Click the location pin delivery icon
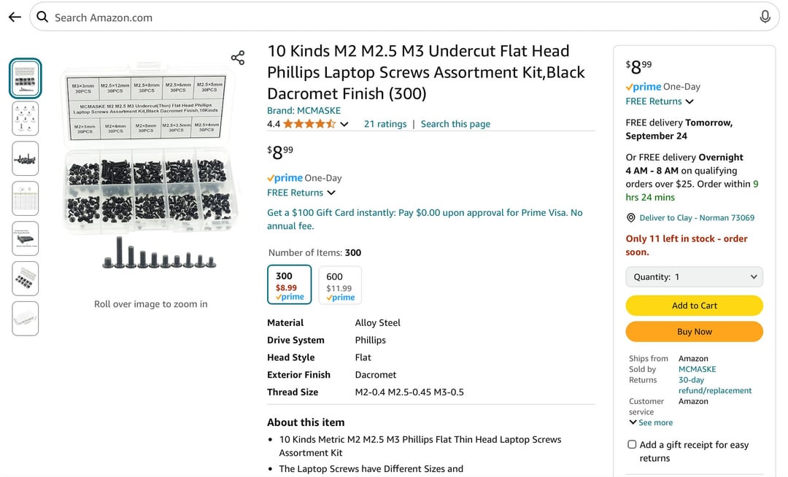 (631, 218)
